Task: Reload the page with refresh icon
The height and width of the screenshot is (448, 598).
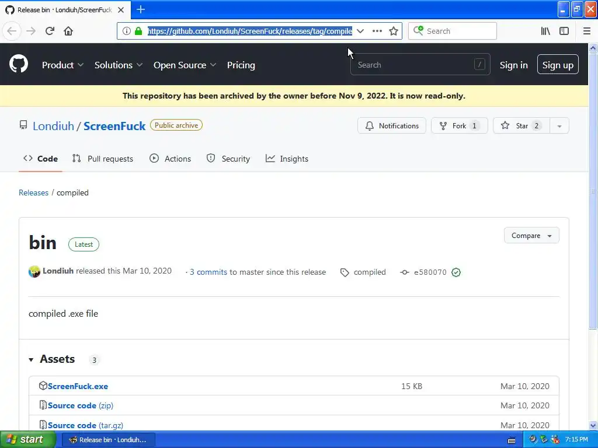Action: click(x=50, y=31)
